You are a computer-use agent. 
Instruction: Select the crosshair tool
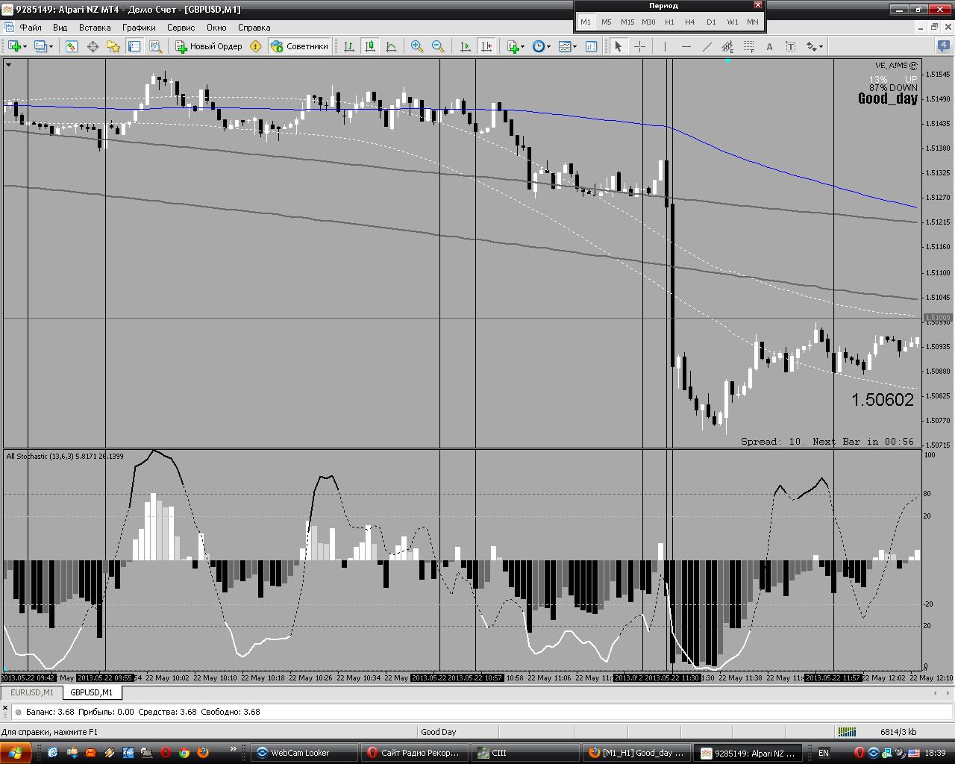(x=639, y=46)
